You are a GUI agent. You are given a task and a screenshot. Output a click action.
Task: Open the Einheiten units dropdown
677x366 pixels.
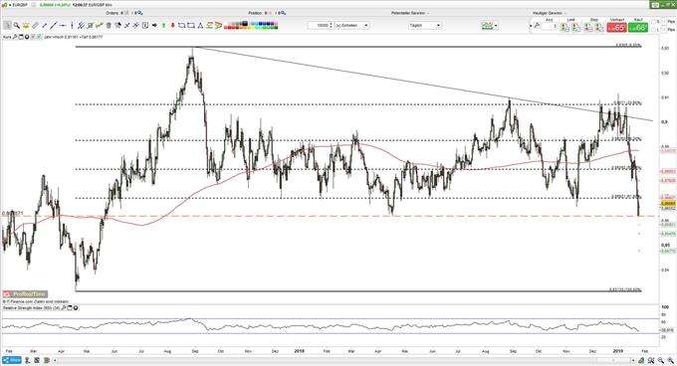pyautogui.click(x=352, y=26)
